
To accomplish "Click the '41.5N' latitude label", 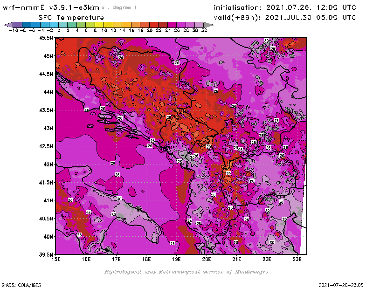I will (x=46, y=182).
